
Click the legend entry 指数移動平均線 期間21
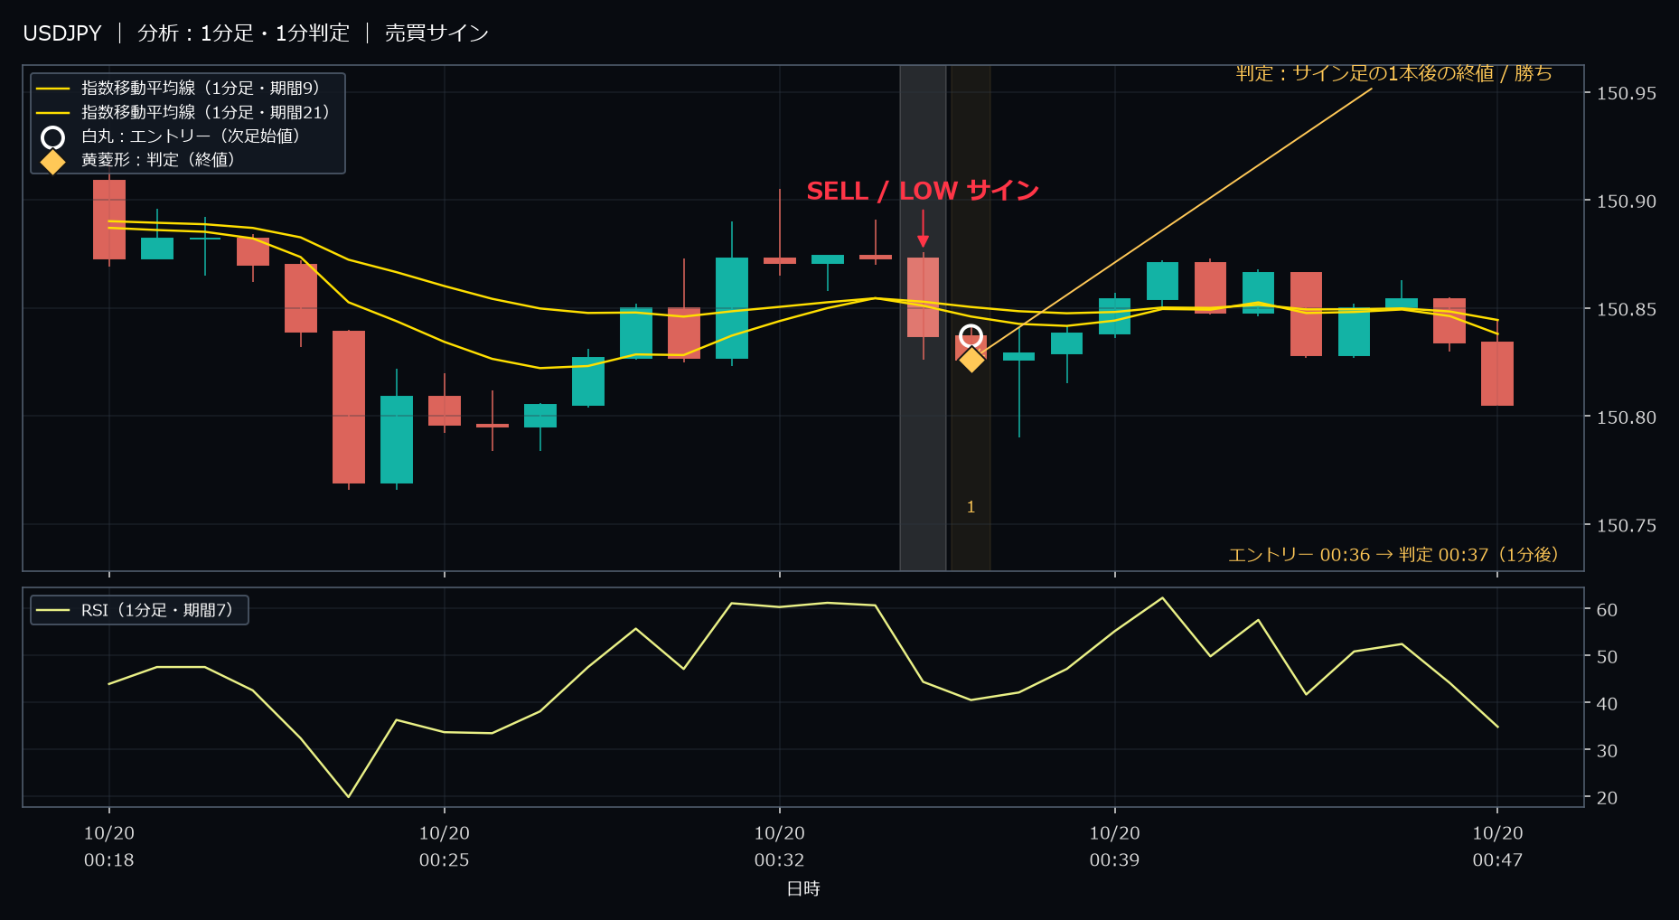coord(183,112)
